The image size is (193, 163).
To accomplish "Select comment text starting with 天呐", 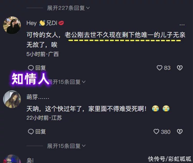I will coord(98,109).
